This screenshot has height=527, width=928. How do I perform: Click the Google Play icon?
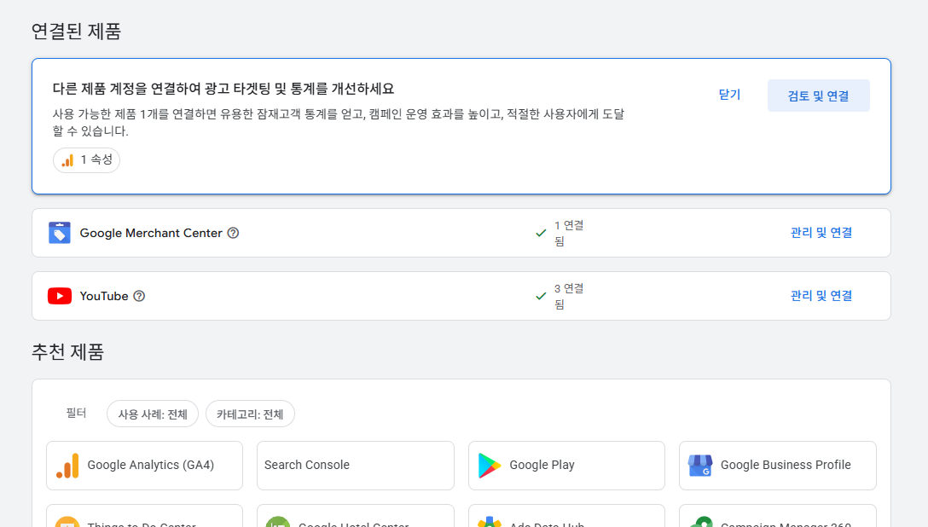pyautogui.click(x=490, y=466)
